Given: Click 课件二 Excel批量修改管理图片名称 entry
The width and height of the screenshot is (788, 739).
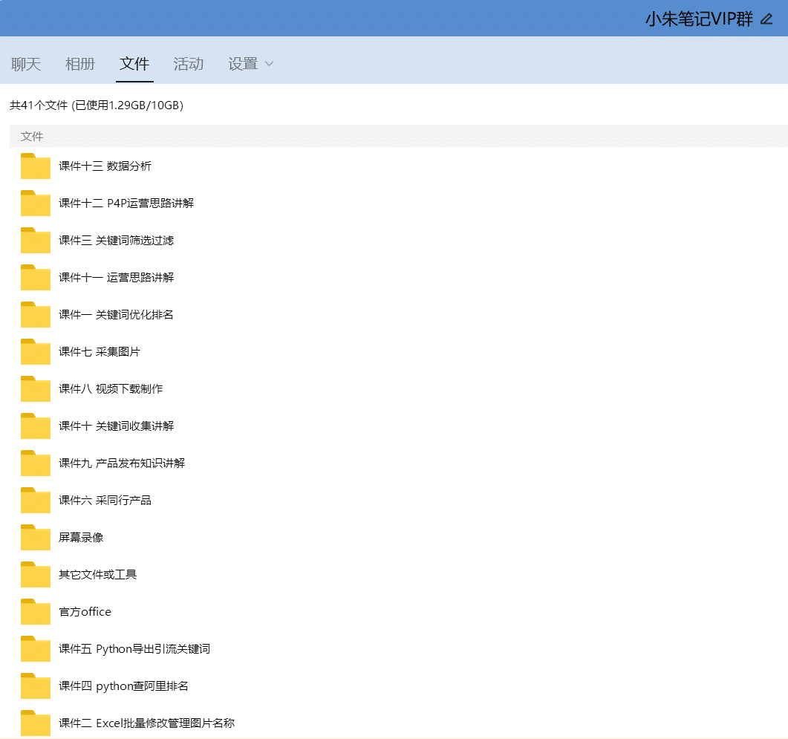Looking at the screenshot, I should [146, 723].
